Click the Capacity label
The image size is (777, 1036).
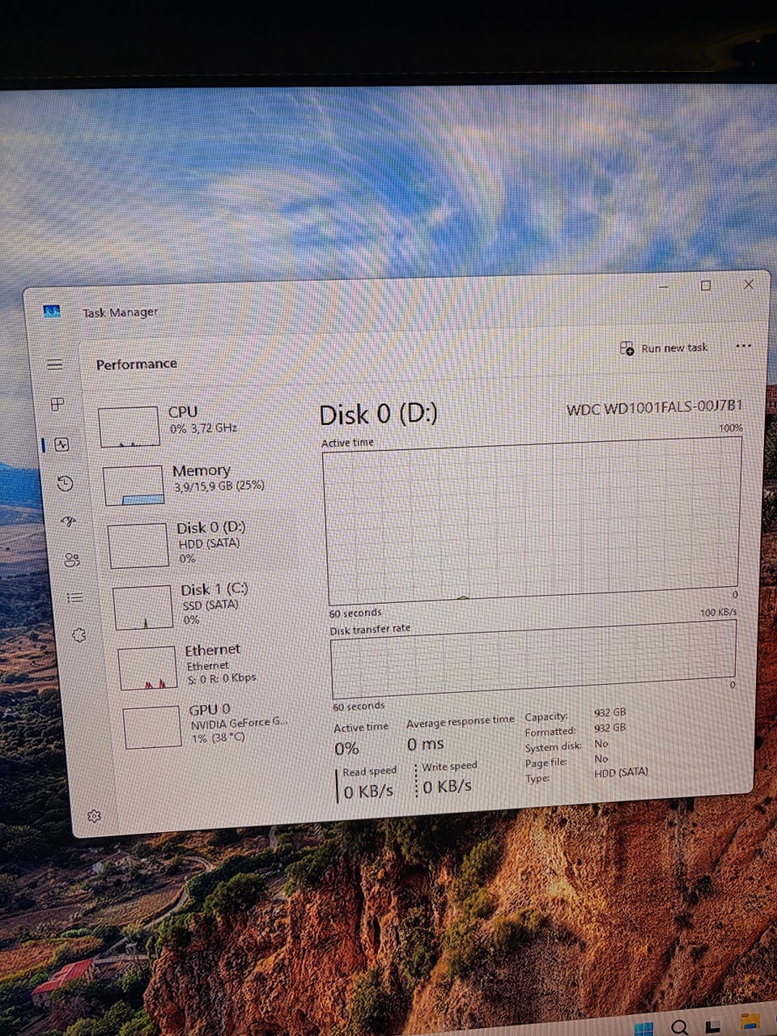[546, 717]
